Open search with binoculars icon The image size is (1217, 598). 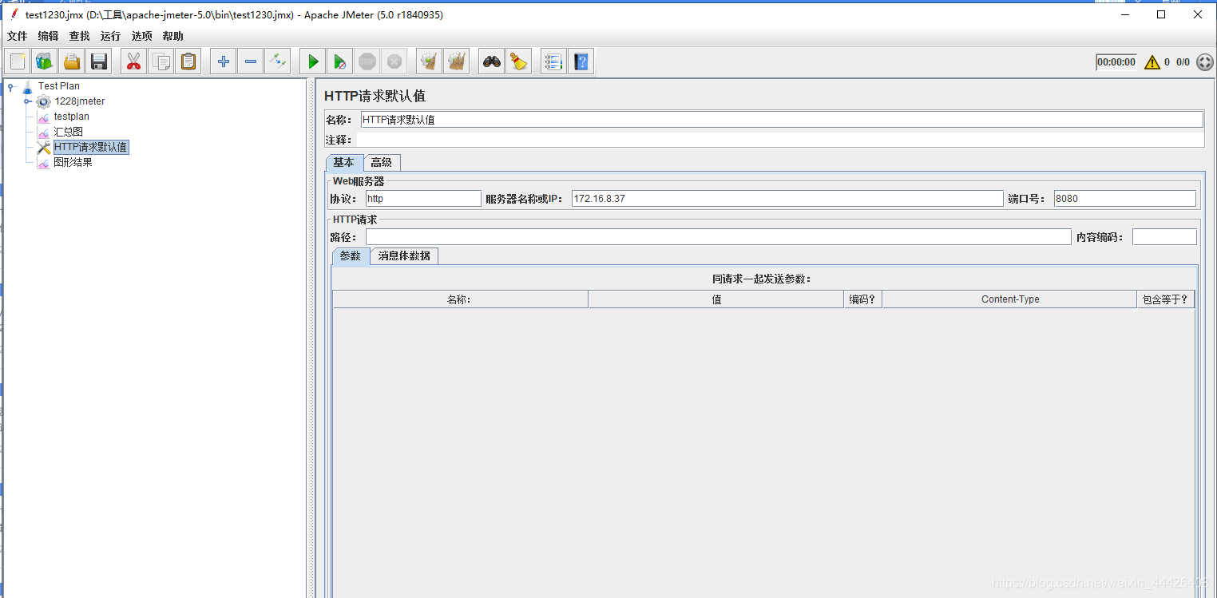[491, 61]
